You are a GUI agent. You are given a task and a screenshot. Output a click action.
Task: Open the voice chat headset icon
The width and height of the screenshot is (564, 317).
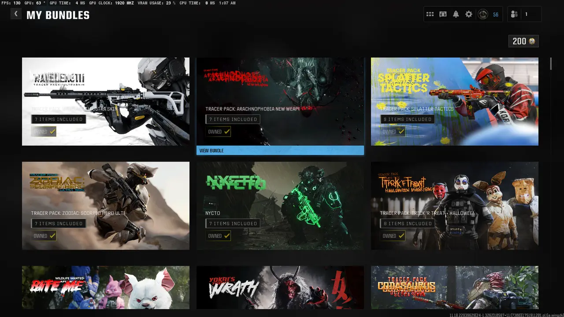coord(443,15)
